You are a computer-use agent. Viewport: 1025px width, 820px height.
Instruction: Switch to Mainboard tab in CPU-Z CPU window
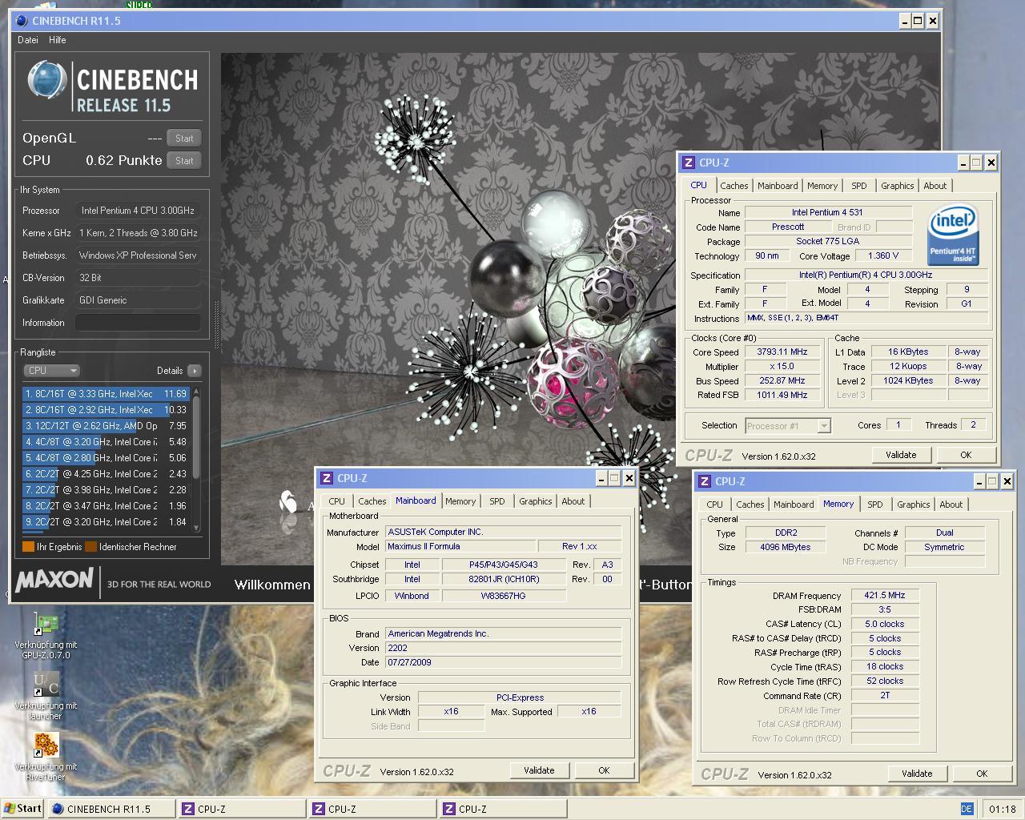pos(778,186)
